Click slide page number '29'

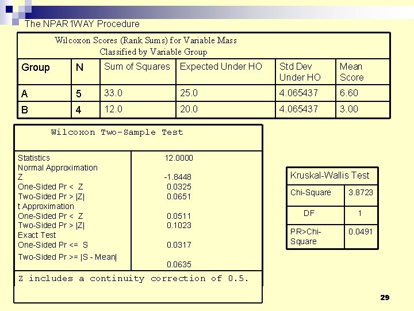[x=385, y=298]
